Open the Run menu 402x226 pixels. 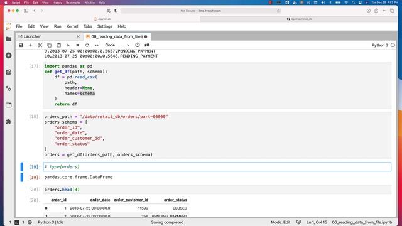57,26
